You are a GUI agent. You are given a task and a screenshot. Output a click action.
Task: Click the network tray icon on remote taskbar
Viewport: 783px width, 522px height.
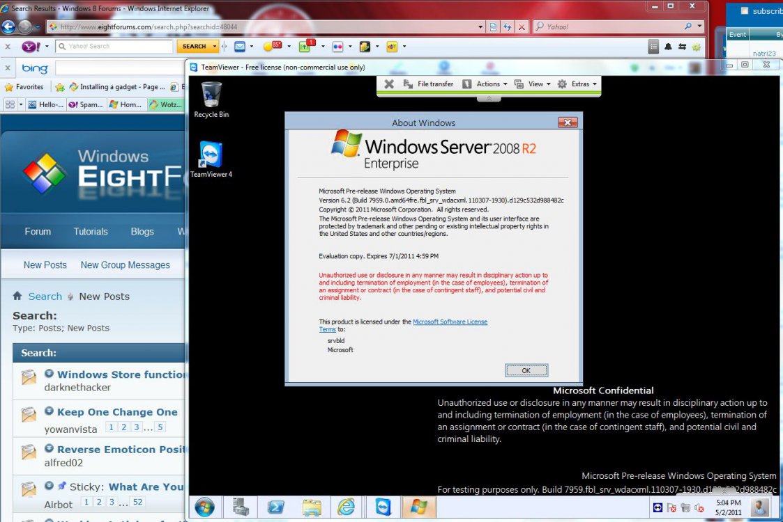tap(685, 508)
